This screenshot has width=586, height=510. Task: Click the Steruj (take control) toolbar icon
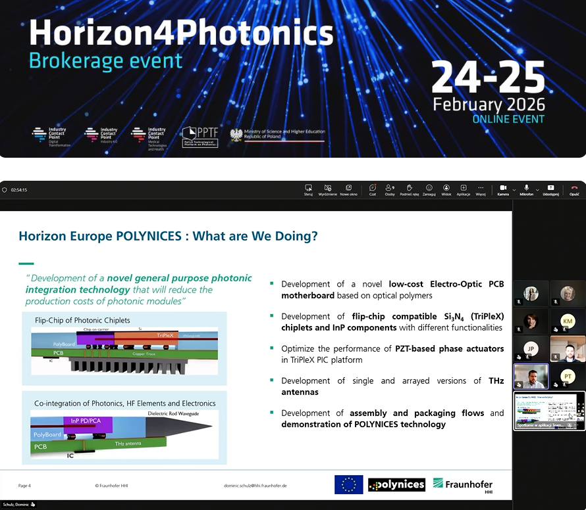coord(308,189)
